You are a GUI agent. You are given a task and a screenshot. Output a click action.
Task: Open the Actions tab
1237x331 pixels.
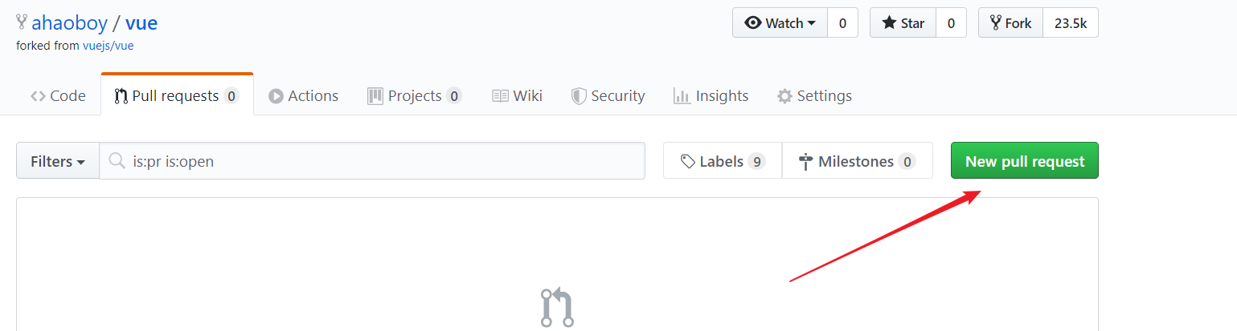(x=304, y=96)
